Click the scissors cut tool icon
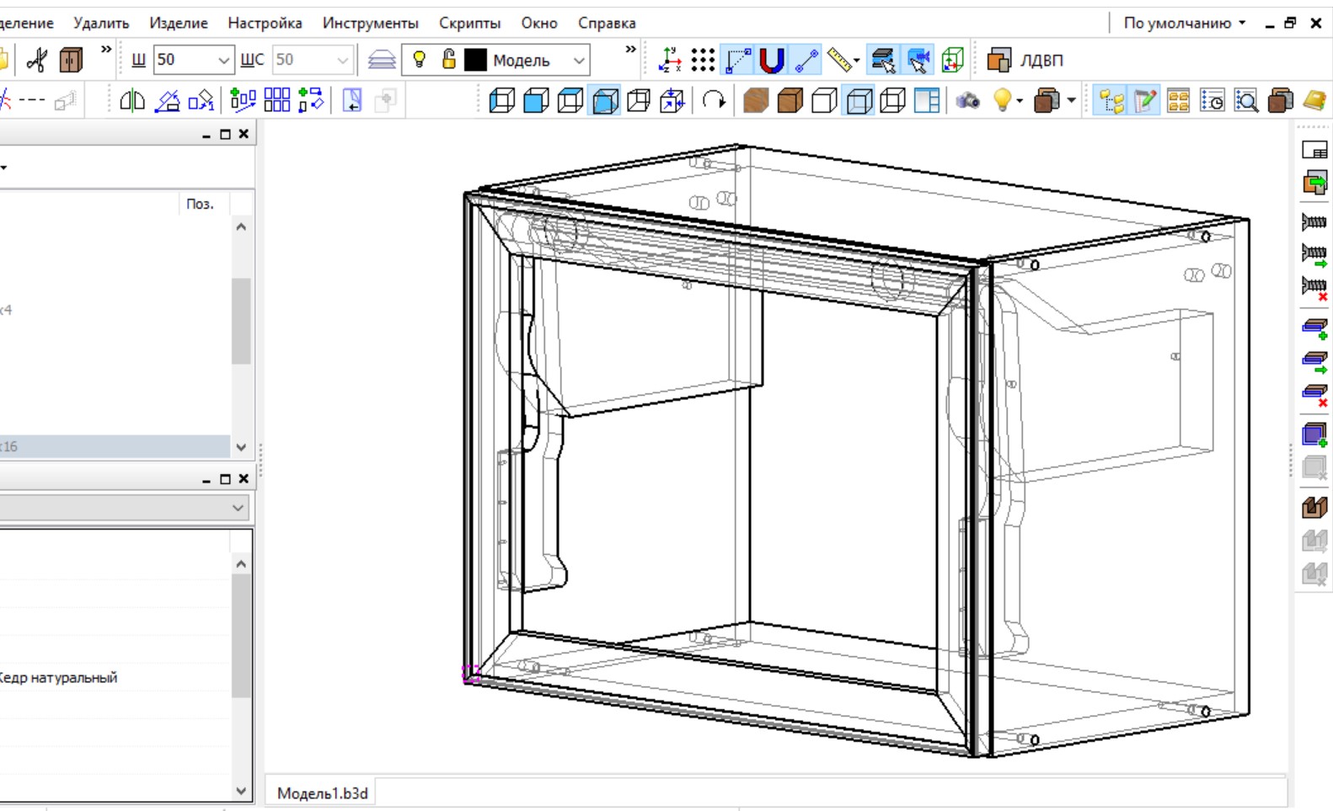Screen dimensions: 1333x811 coord(37,60)
